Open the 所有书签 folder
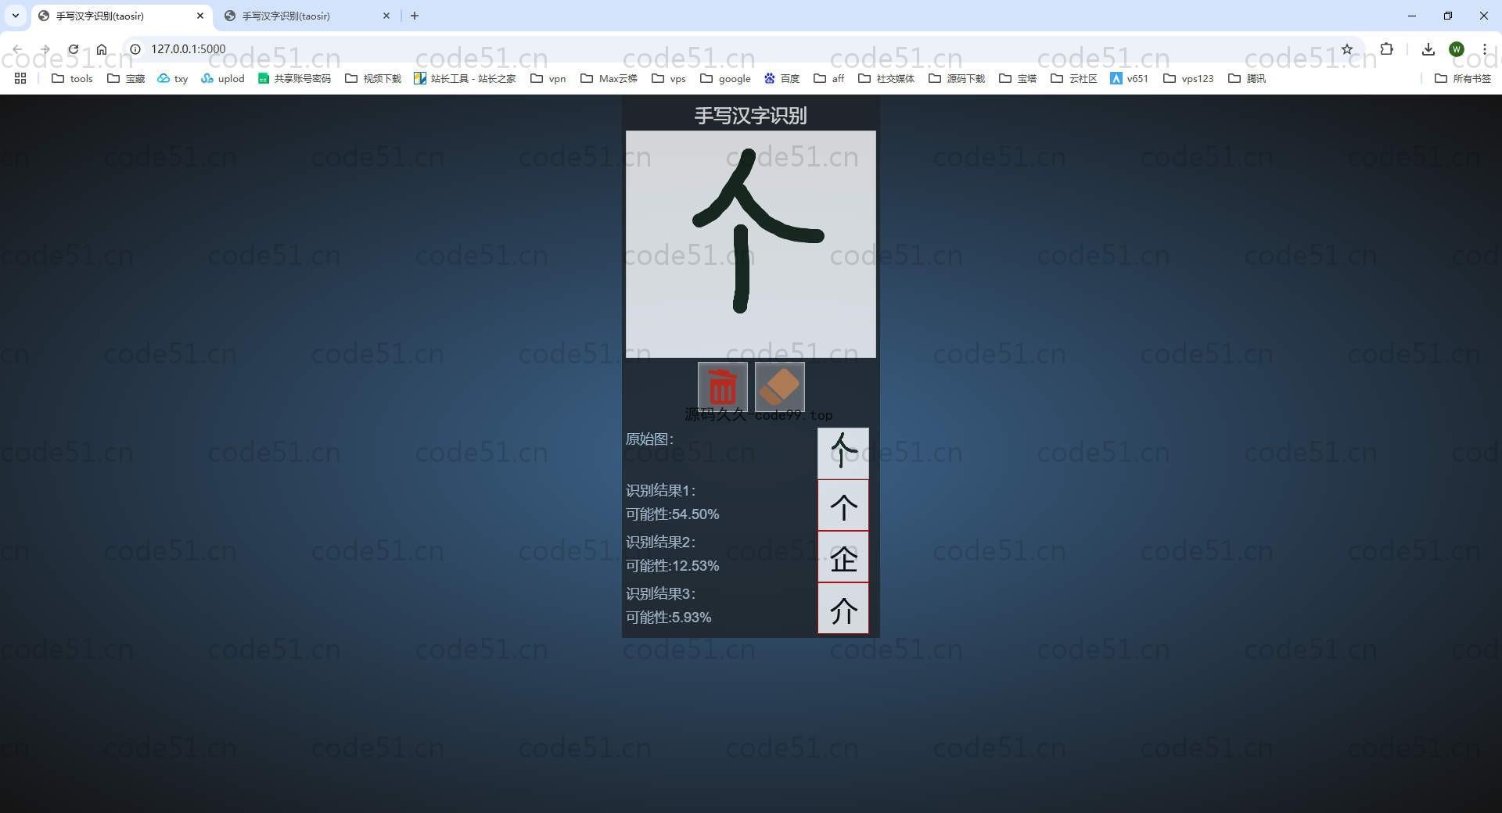 point(1463,78)
